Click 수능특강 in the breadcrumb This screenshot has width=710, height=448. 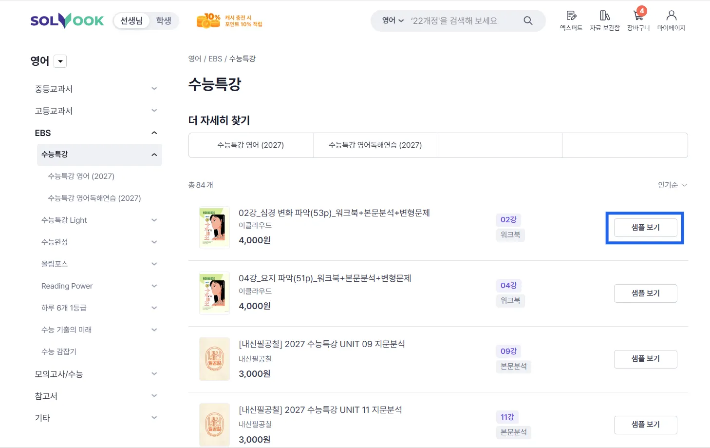click(x=243, y=58)
